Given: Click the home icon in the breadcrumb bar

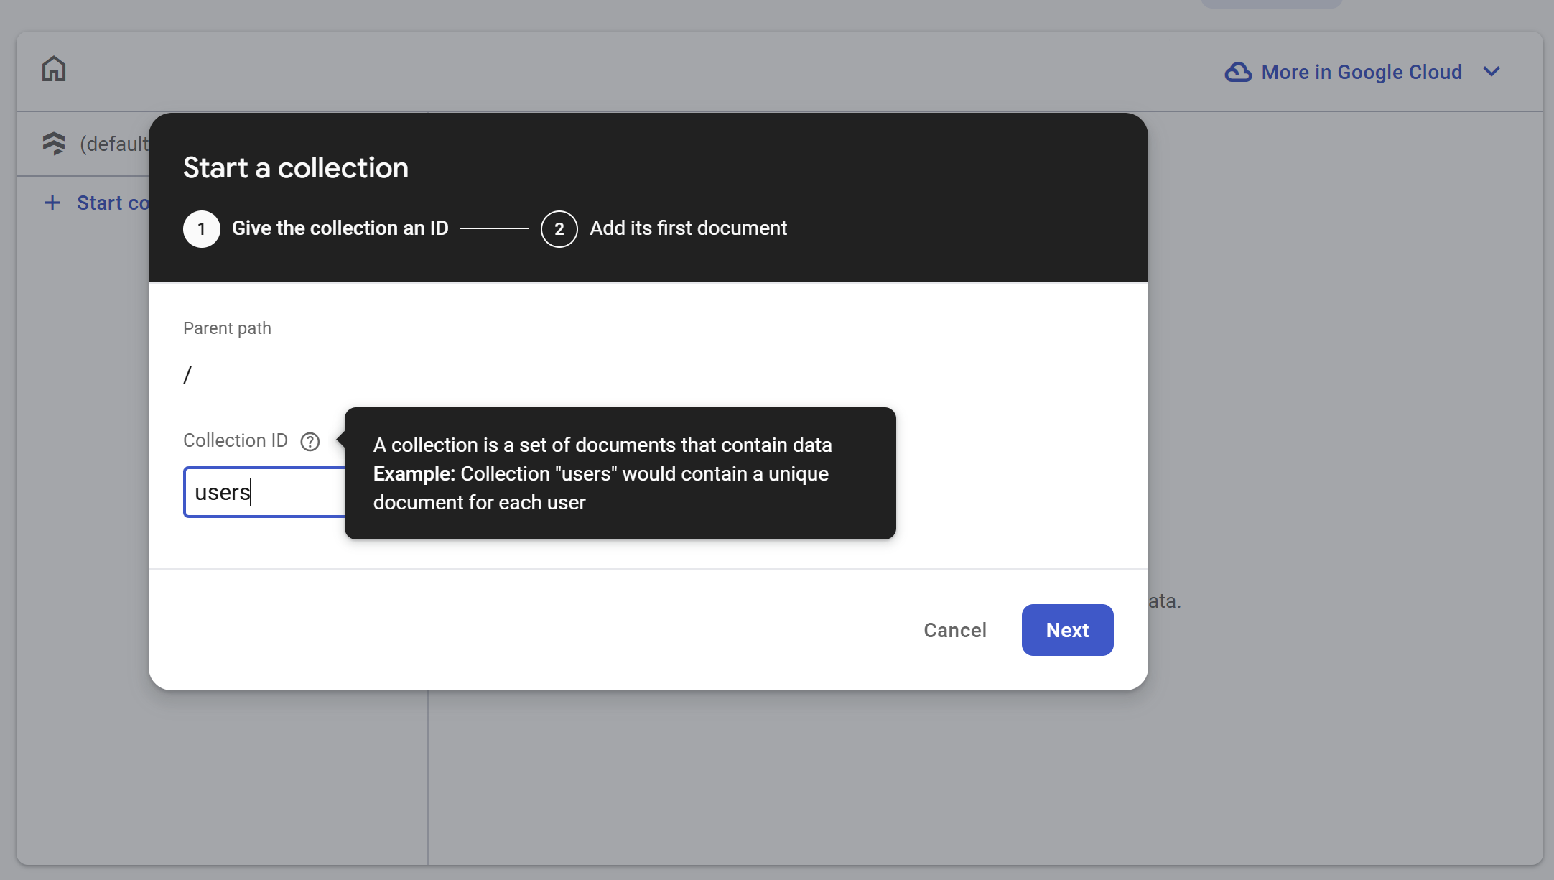Looking at the screenshot, I should coord(54,70).
